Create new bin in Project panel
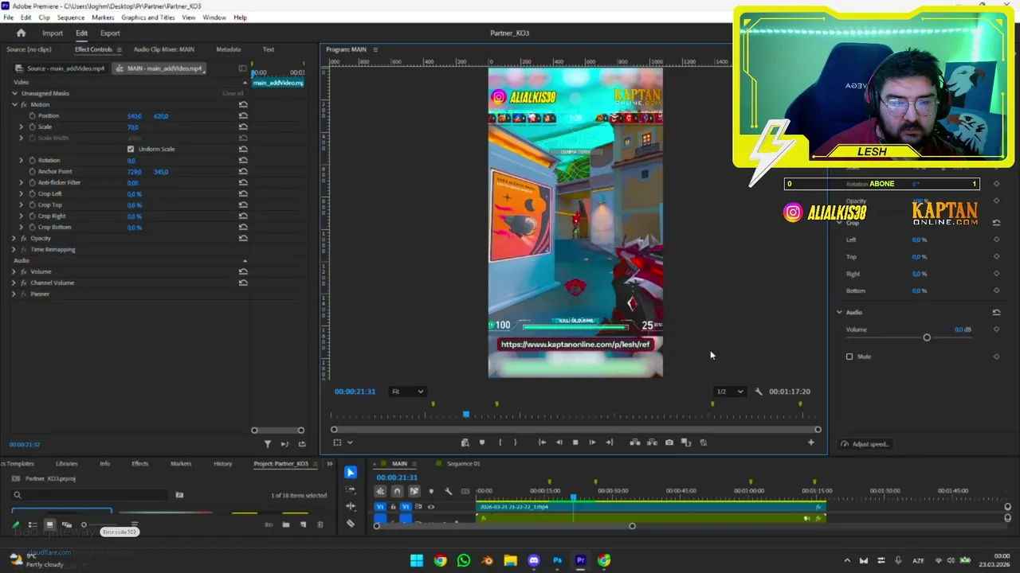 tap(286, 525)
